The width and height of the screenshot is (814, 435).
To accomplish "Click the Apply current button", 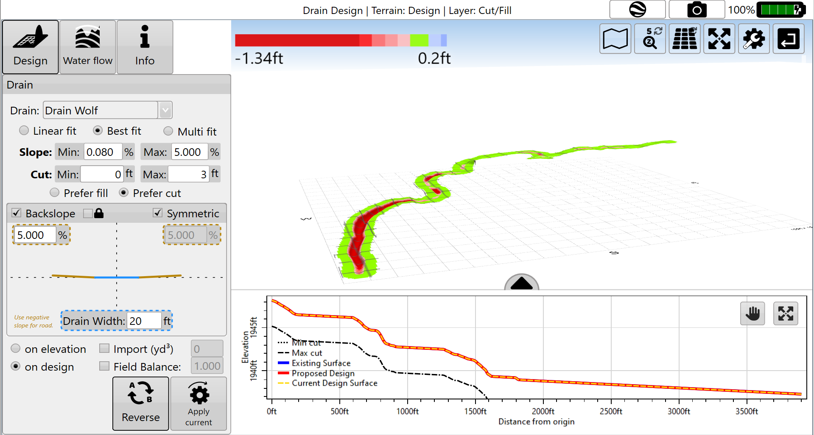I will [x=199, y=404].
